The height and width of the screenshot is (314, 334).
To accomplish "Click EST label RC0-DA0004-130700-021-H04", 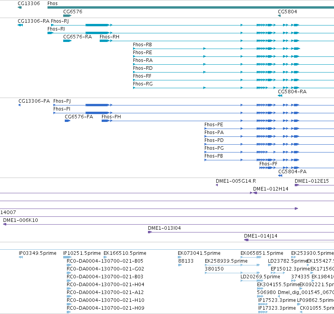I will pyautogui.click(x=106, y=285).
